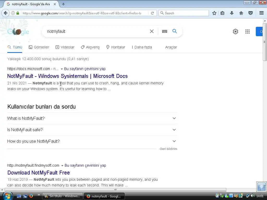Click the 'Yaklaşık 12.400.000 sonuç bulundu' stats text
Viewport: 267px width, 200px height.
pos(48,59)
